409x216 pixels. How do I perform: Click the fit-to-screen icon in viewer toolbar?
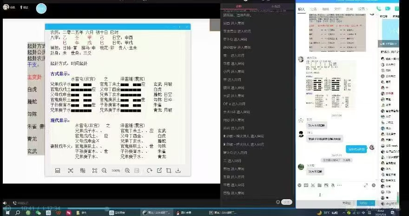coord(94,171)
